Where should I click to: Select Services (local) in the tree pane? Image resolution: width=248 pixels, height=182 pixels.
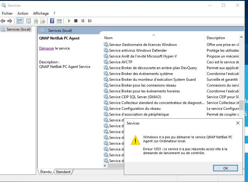click(x=18, y=29)
